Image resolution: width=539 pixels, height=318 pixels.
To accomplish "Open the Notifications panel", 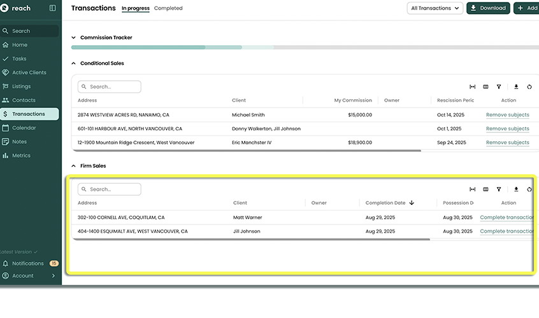I will tap(28, 263).
